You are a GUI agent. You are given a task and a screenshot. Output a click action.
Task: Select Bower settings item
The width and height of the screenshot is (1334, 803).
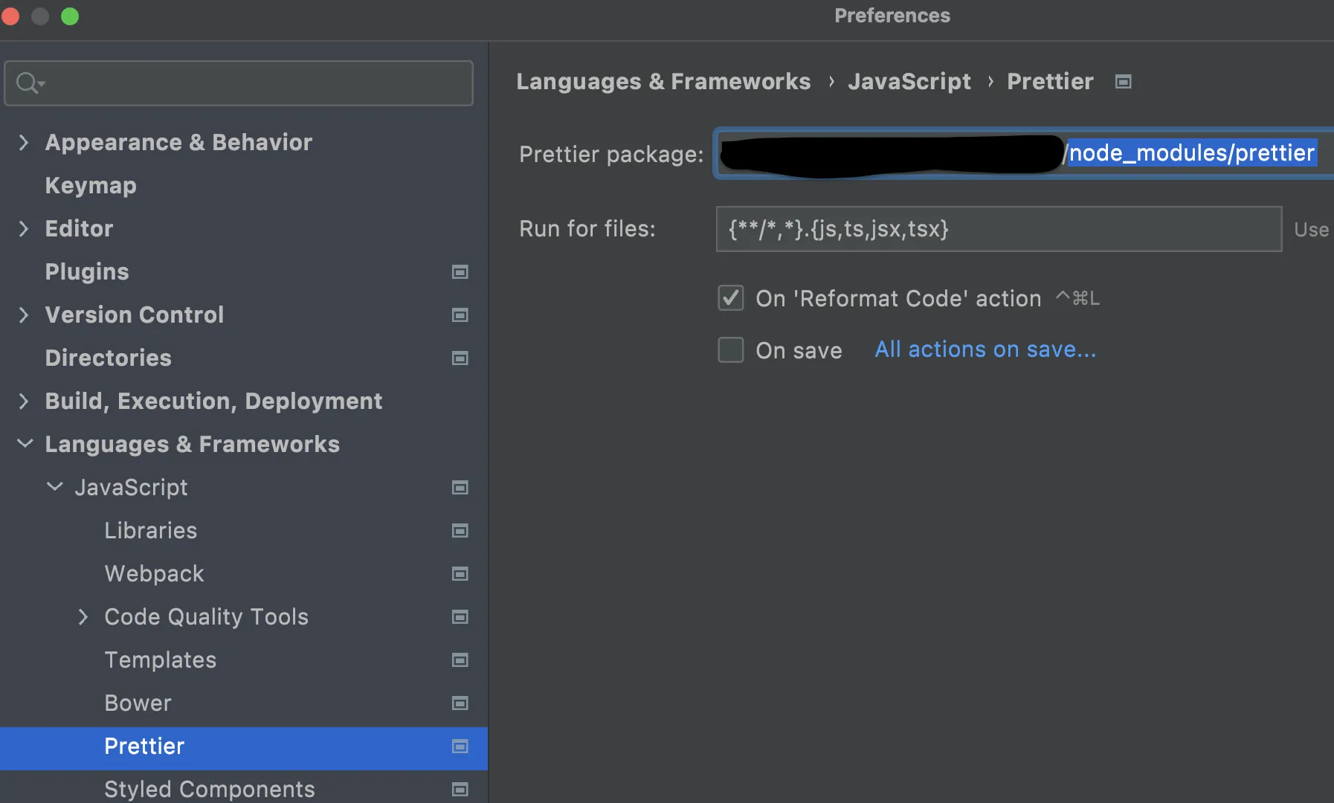tap(138, 703)
